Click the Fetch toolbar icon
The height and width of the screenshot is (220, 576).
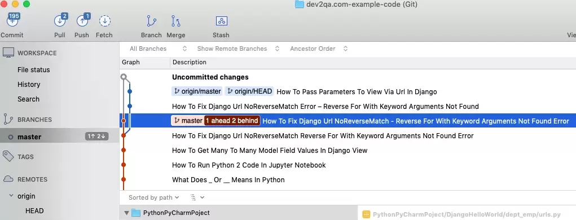coord(105,21)
